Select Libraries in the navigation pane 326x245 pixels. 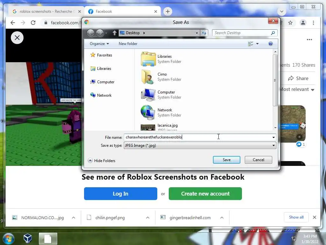pyautogui.click(x=101, y=69)
